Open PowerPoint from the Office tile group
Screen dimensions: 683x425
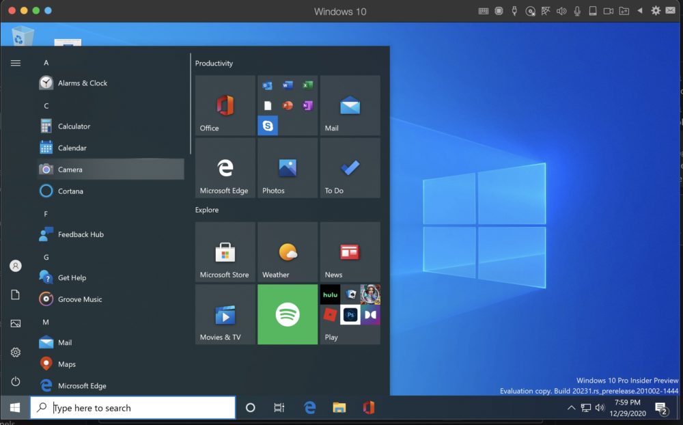click(288, 105)
